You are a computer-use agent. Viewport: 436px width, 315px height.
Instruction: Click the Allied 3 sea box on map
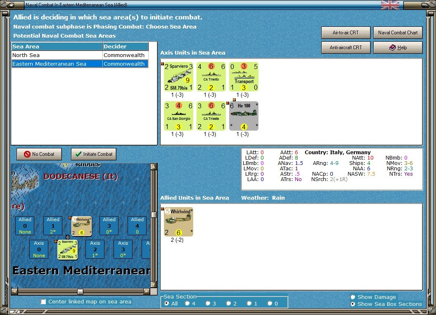coord(109,226)
